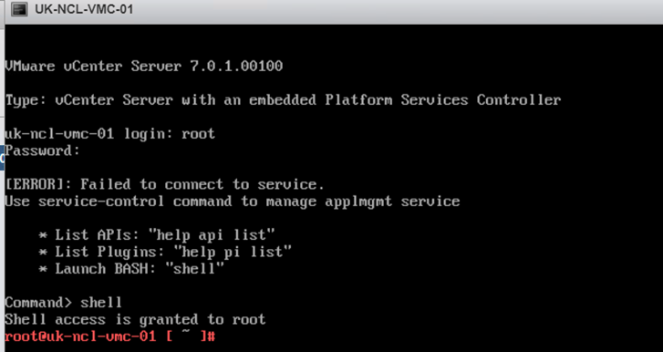Click the word root after login
This screenshot has width=663, height=352.
pyautogui.click(x=198, y=134)
